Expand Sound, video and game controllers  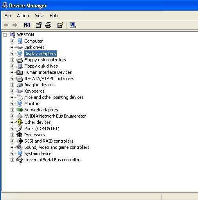click(x=12, y=147)
